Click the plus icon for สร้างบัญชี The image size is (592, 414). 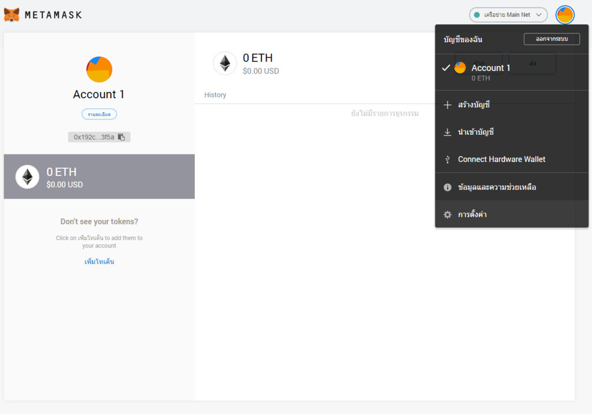coord(447,105)
